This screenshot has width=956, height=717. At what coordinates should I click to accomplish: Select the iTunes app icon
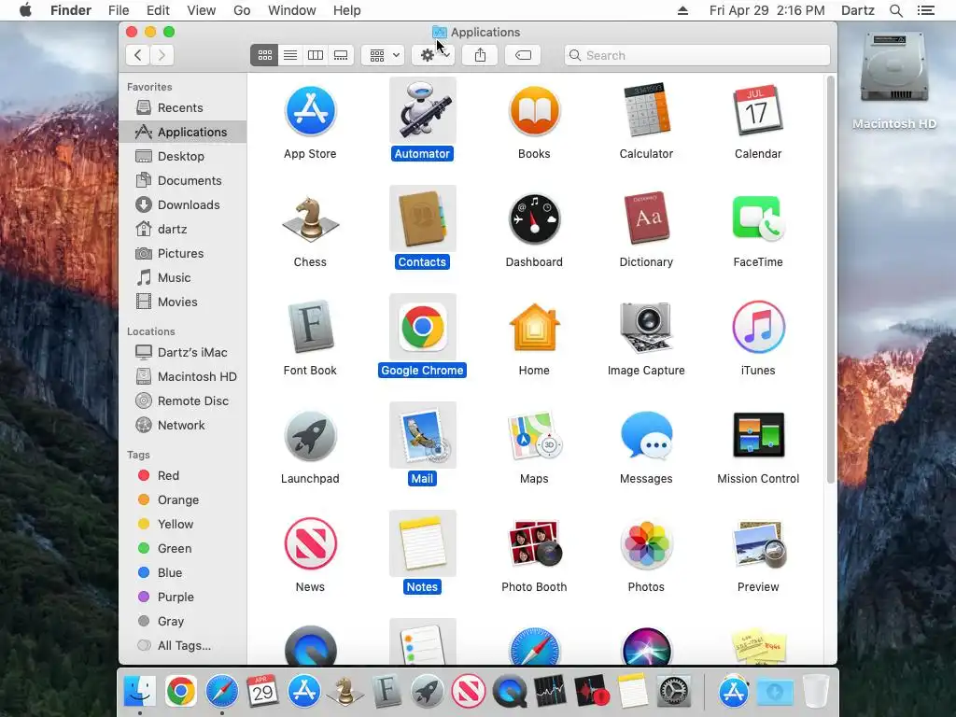coord(758,328)
